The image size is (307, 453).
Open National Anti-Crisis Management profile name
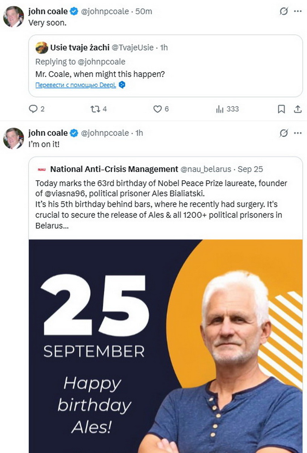pos(114,169)
